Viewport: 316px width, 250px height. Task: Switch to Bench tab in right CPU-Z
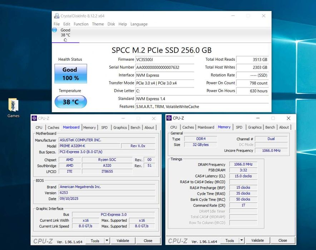click(x=270, y=127)
